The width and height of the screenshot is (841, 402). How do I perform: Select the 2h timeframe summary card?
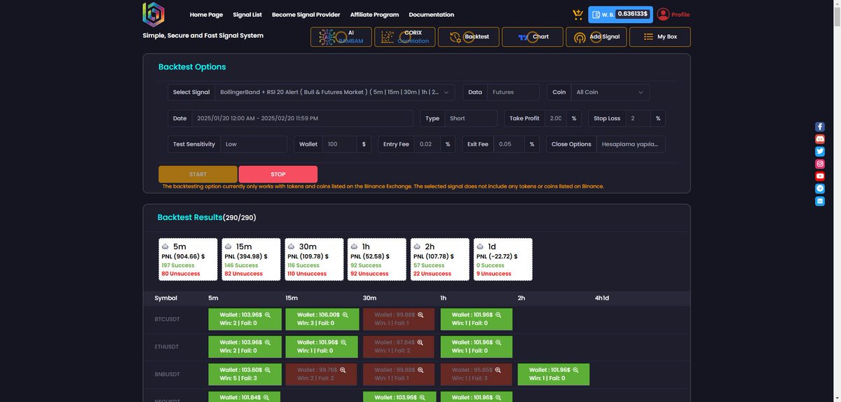coord(440,260)
